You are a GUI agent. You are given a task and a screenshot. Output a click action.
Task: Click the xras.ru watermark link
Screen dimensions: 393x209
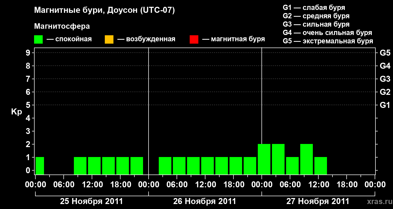[x=378, y=201]
